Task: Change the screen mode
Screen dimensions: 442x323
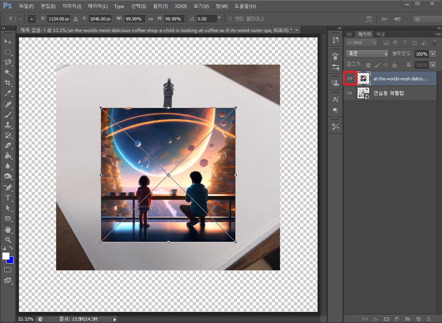Action: pos(8,280)
